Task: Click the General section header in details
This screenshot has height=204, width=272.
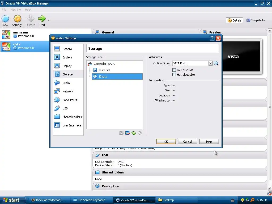Action: (x=146, y=32)
